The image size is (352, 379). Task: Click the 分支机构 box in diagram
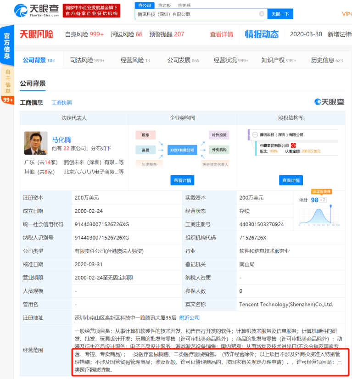[219, 150]
